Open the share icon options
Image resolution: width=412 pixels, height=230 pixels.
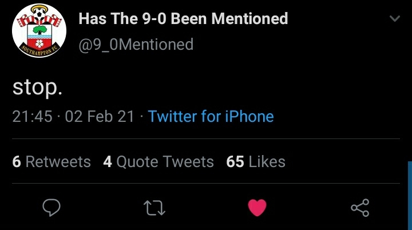click(x=360, y=208)
